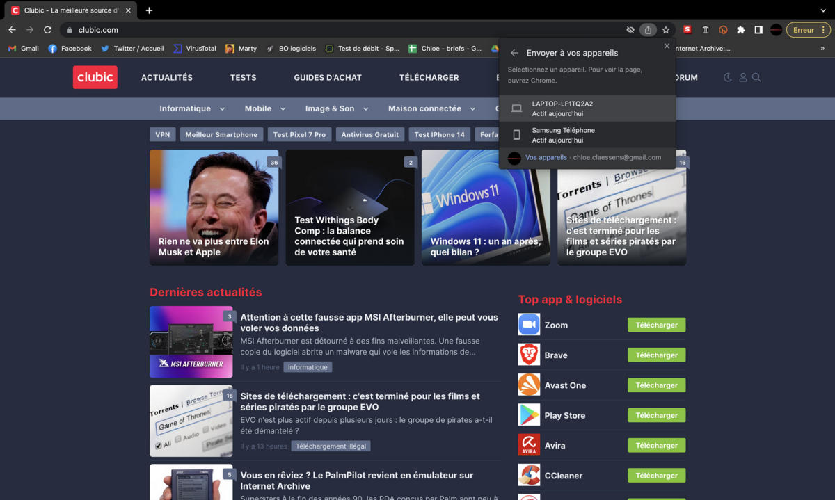The image size is (835, 500).
Task: Open the orange b extension icon
Action: point(723,30)
